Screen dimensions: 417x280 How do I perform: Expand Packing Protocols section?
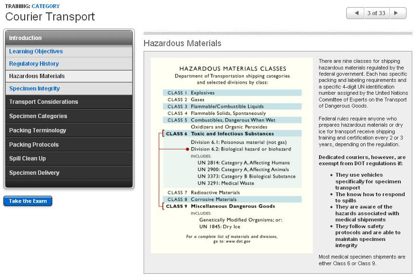pyautogui.click(x=34, y=145)
